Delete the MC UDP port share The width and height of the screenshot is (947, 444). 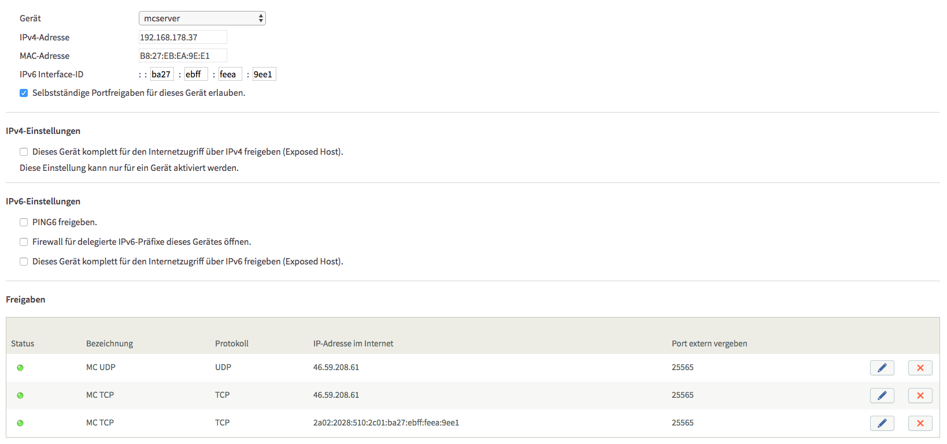pyautogui.click(x=920, y=368)
